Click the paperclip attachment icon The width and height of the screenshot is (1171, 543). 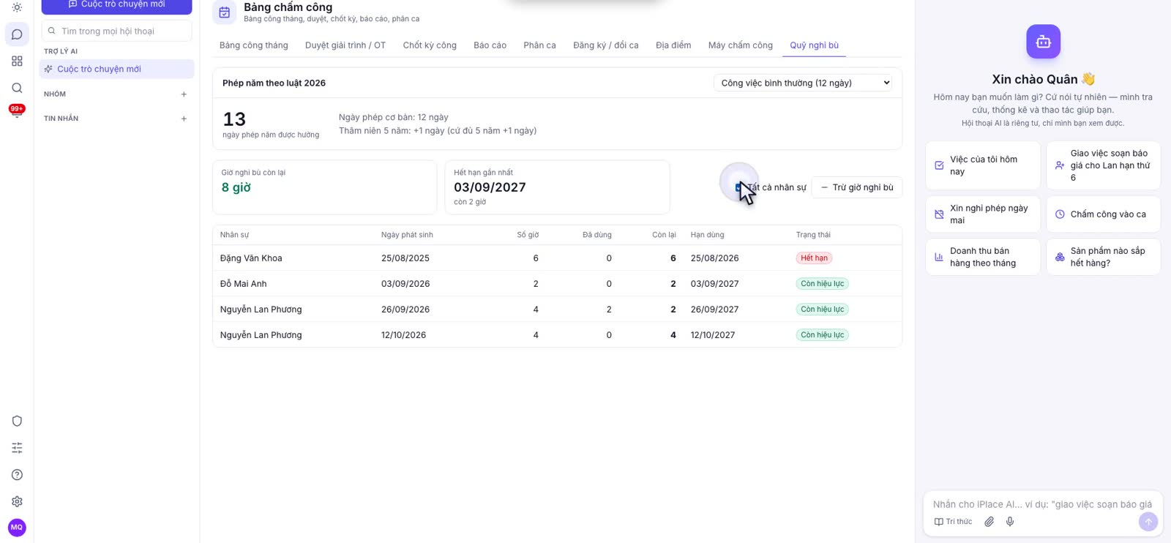coord(989,522)
